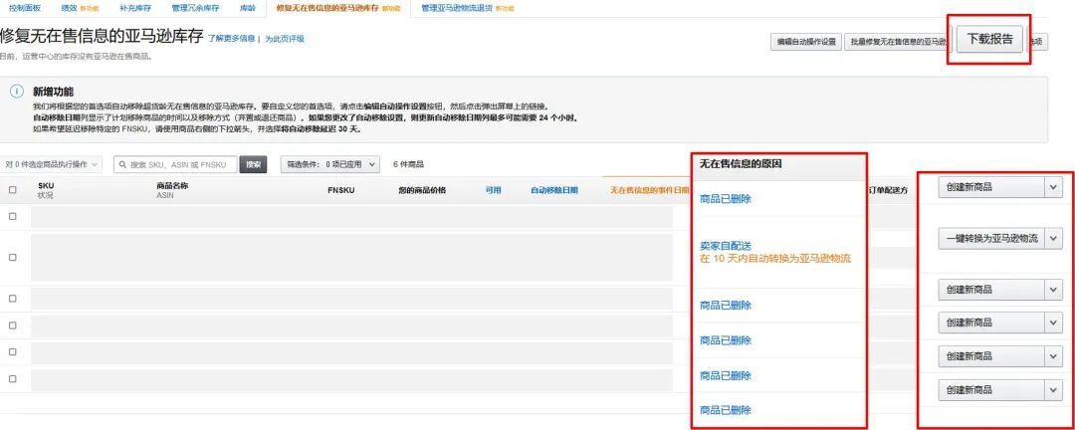Tick the select-all checkbox in the table header
Viewport: 1075px width, 430px height.
tap(12, 190)
